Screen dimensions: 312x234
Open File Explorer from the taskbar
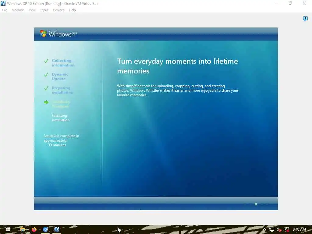(x=23, y=229)
